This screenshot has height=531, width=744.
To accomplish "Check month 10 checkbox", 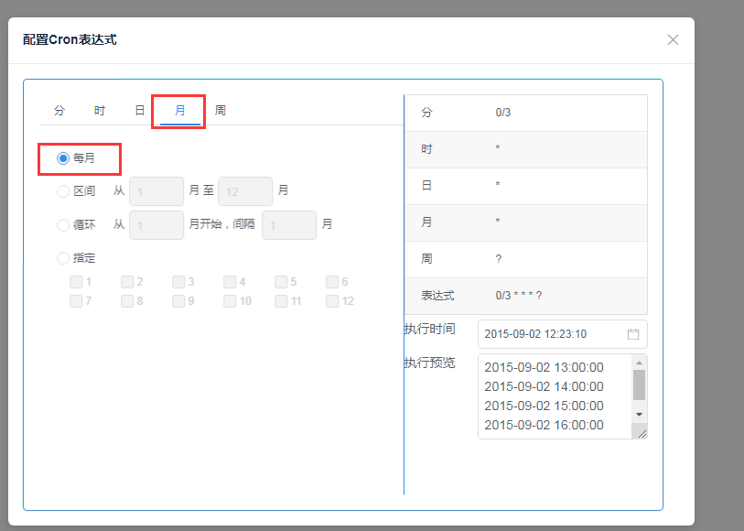I will [x=230, y=301].
